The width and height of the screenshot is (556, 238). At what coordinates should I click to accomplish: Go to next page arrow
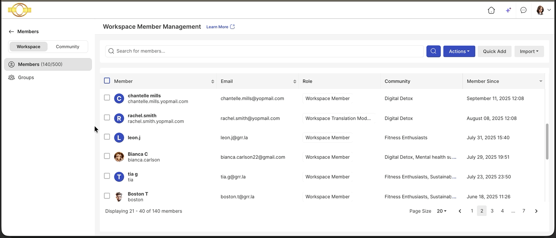[536, 211]
